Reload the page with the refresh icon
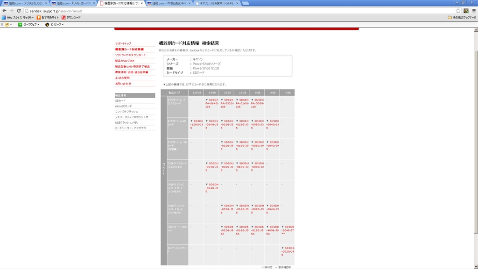Viewport: 478px width, 269px height. [19, 11]
